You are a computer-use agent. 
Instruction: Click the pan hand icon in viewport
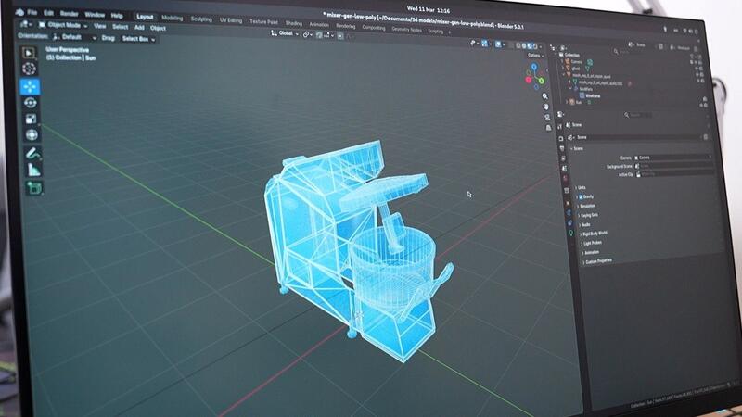pos(546,106)
